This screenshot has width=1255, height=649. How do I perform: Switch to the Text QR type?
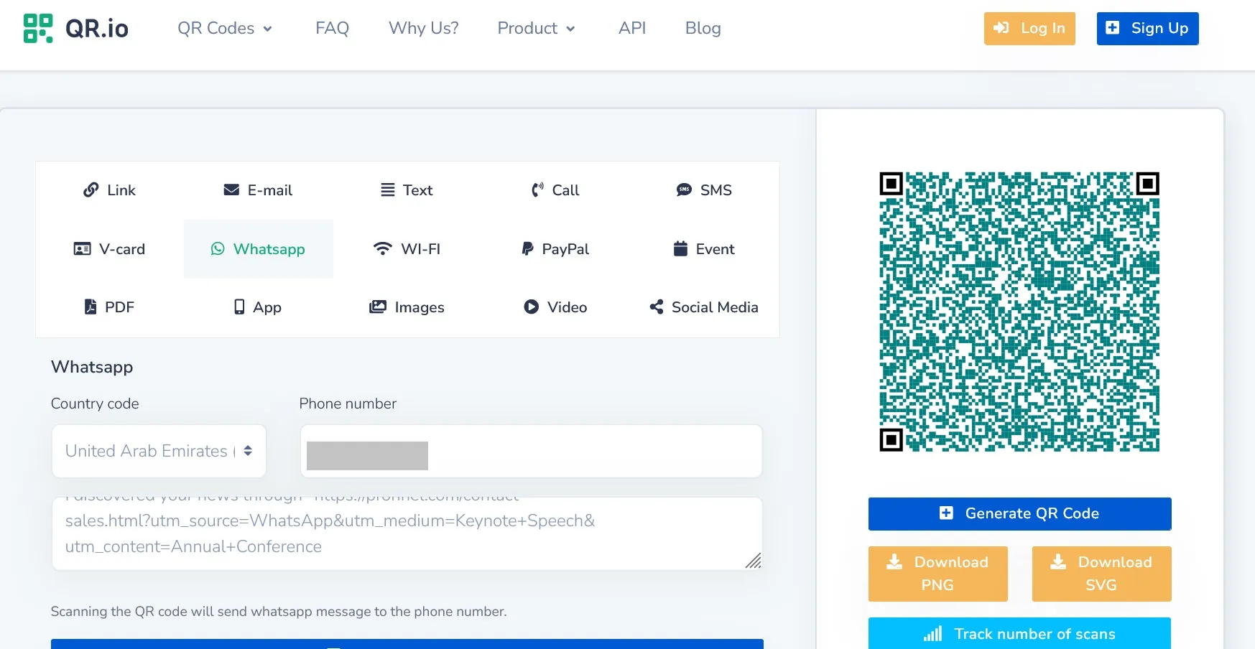coord(407,190)
